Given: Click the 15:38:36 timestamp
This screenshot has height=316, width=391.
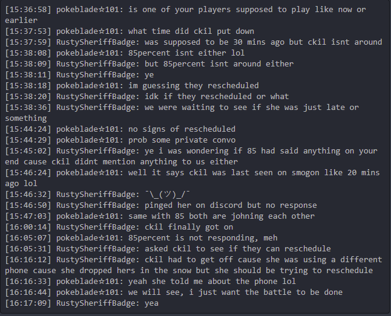Looking at the screenshot, I should pos(28,107).
